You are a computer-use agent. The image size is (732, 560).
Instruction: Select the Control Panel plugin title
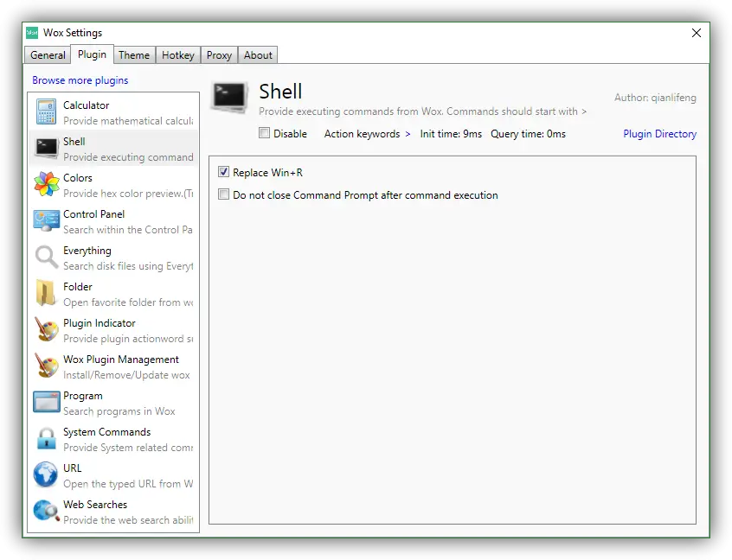pyautogui.click(x=93, y=214)
